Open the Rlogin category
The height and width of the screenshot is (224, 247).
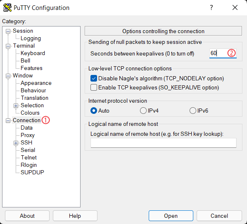tap(28, 165)
